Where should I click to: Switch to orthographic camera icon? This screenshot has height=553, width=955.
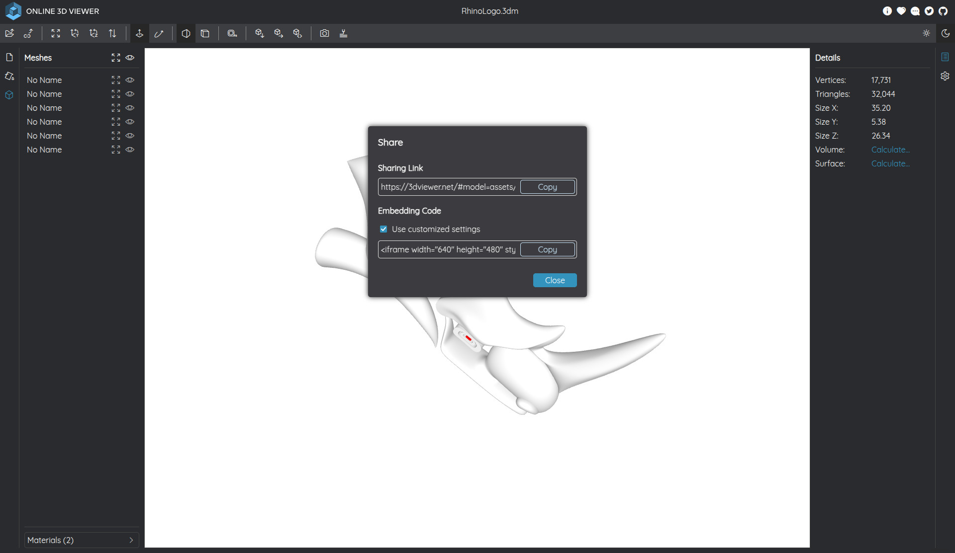click(205, 33)
